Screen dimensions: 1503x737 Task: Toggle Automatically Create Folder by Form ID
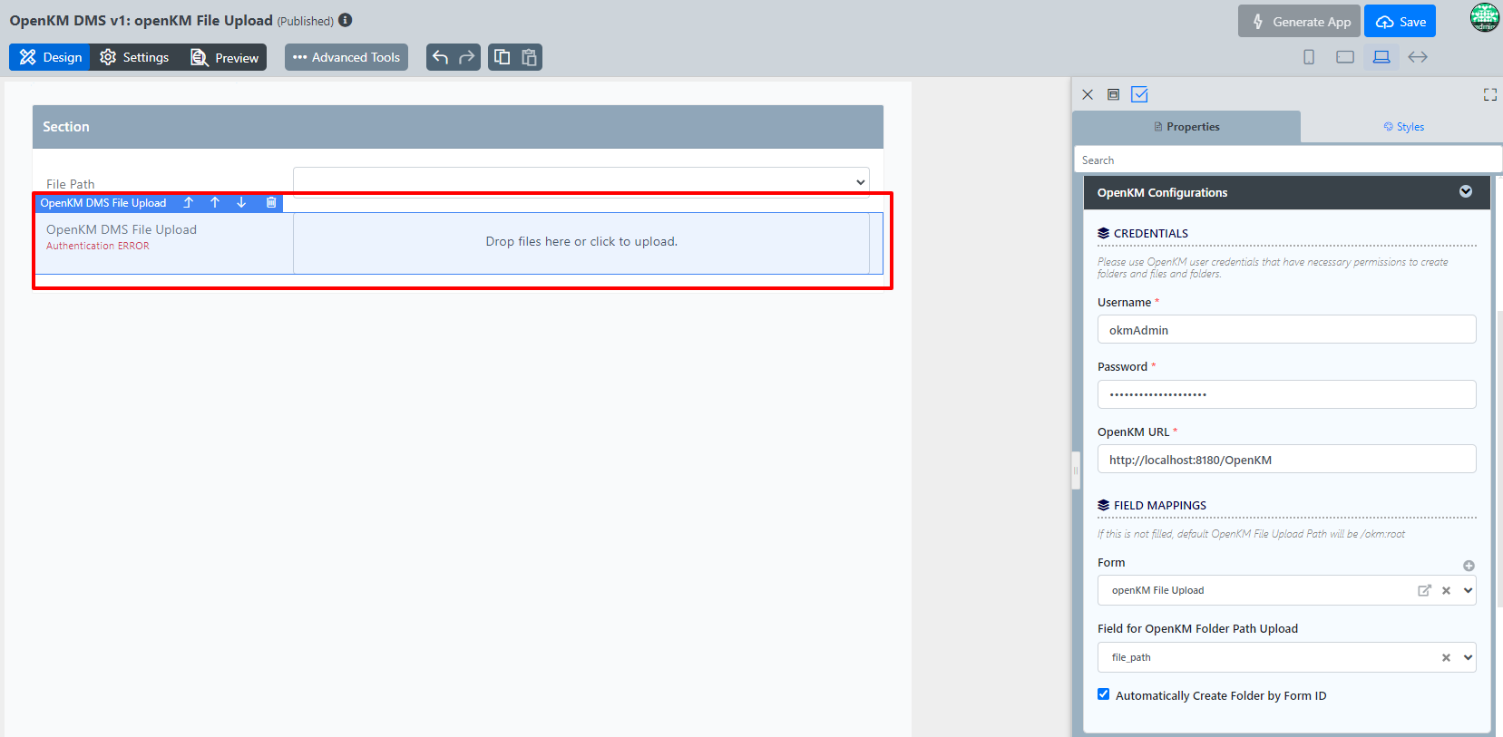(x=1103, y=694)
